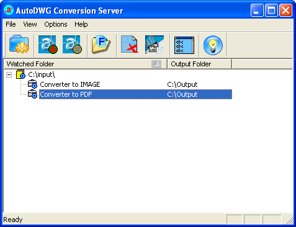This screenshot has height=227, width=296.
Task: Click the delete document icon with red X
Action: pyautogui.click(x=130, y=44)
